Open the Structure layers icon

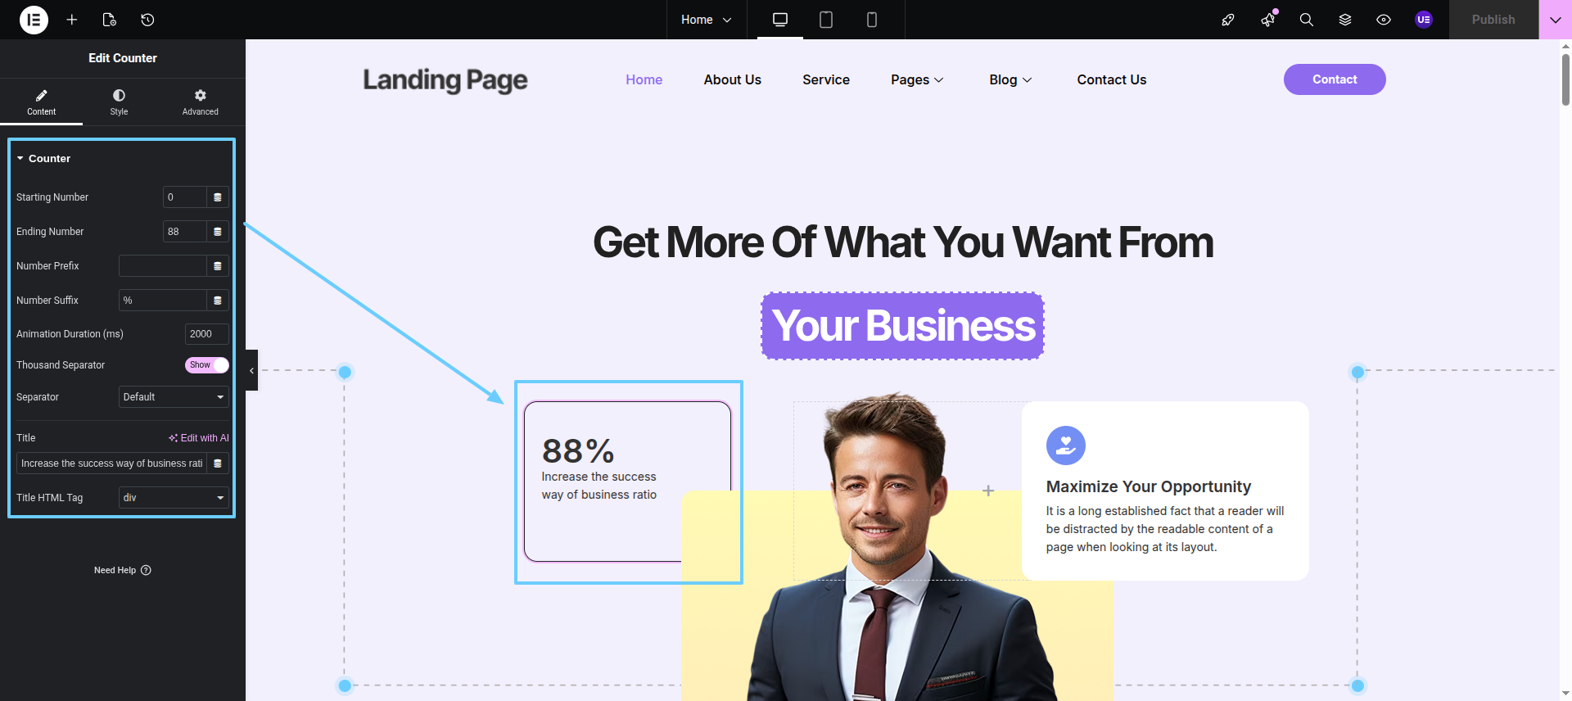pyautogui.click(x=1345, y=20)
